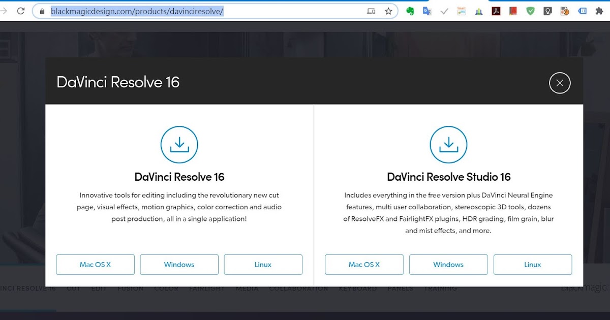Image resolution: width=610 pixels, height=320 pixels.
Task: Open the COLOR tab in page navigation
Action: pyautogui.click(x=166, y=289)
